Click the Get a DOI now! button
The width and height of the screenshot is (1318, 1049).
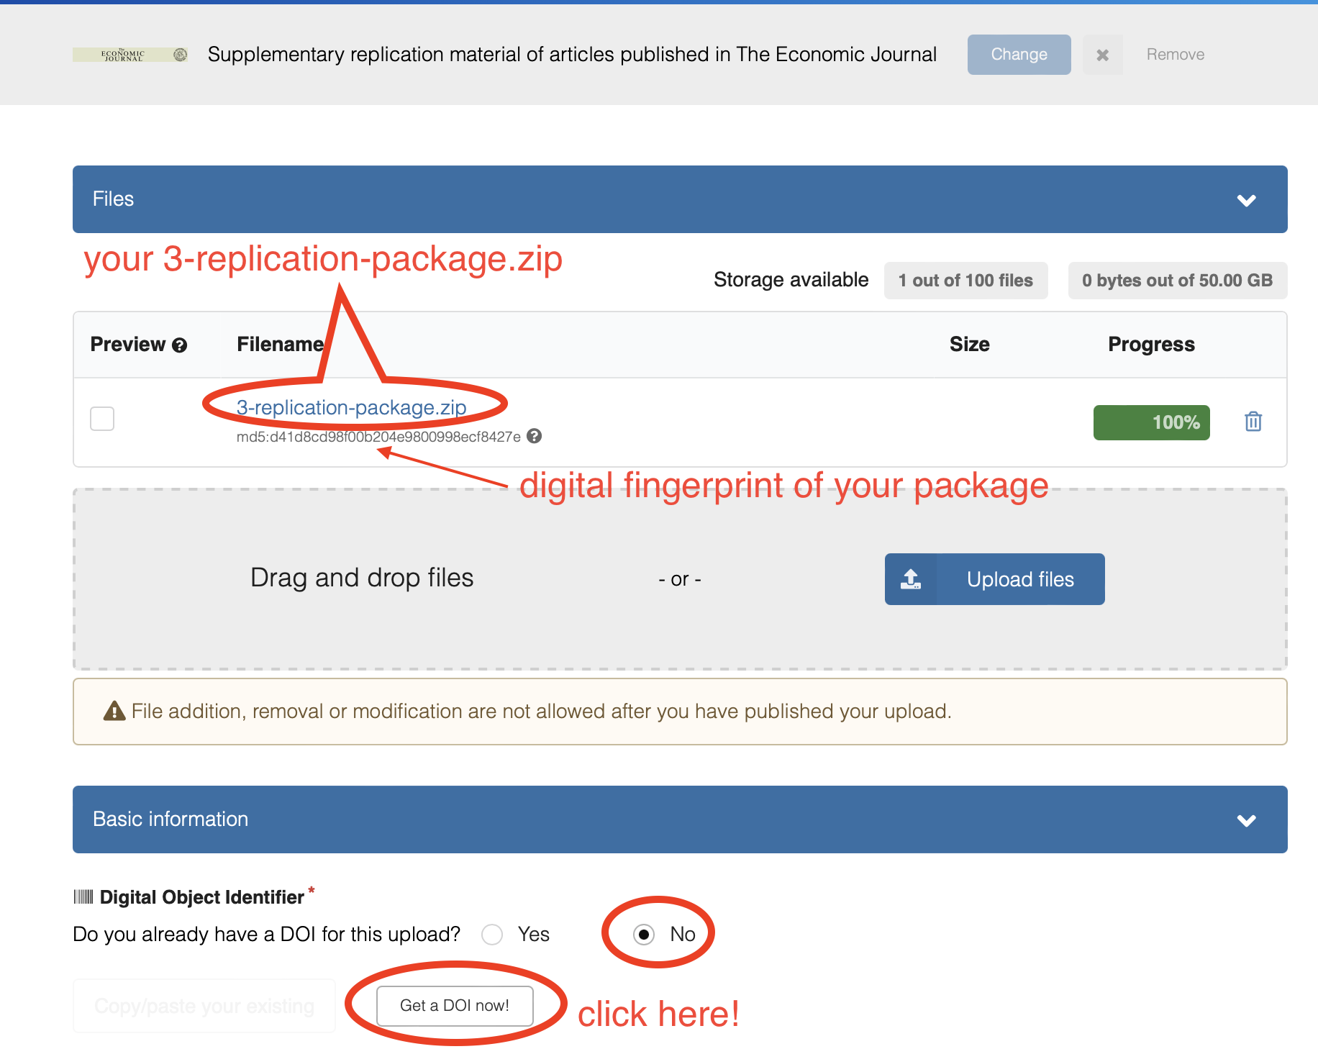click(x=455, y=1006)
